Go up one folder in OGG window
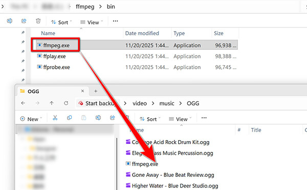This screenshot has width=307, height=190. [x=52, y=103]
